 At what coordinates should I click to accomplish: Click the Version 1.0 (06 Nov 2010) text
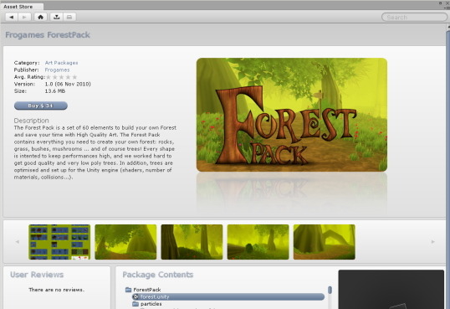click(x=68, y=84)
